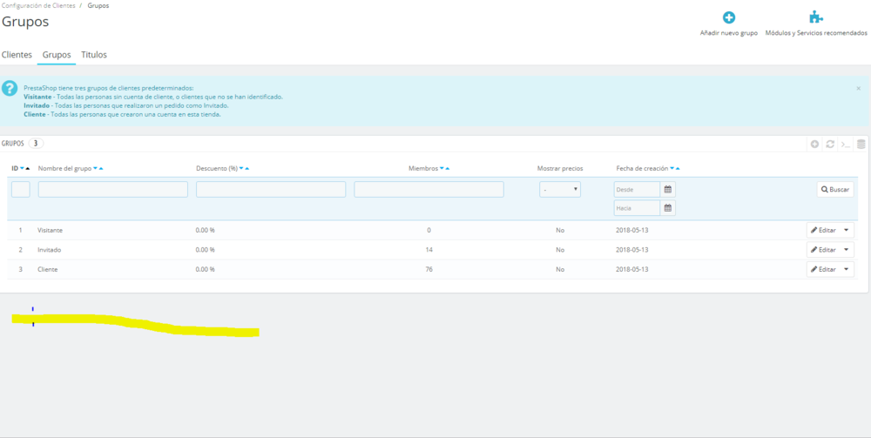Refresh the groups list
Screen dimensions: 871x438
coord(830,145)
